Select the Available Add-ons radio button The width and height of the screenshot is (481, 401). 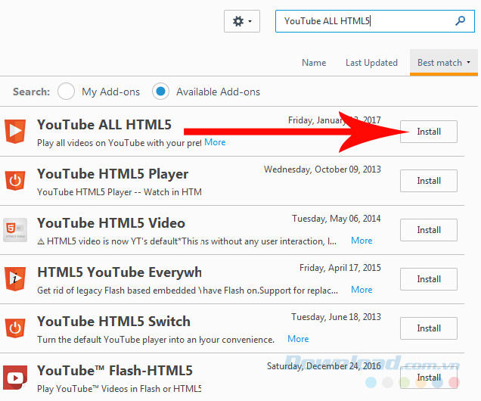160,92
